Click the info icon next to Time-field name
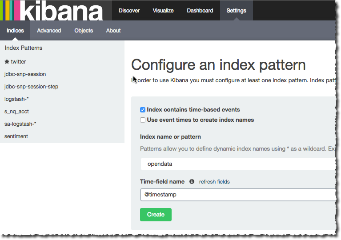 (x=192, y=182)
